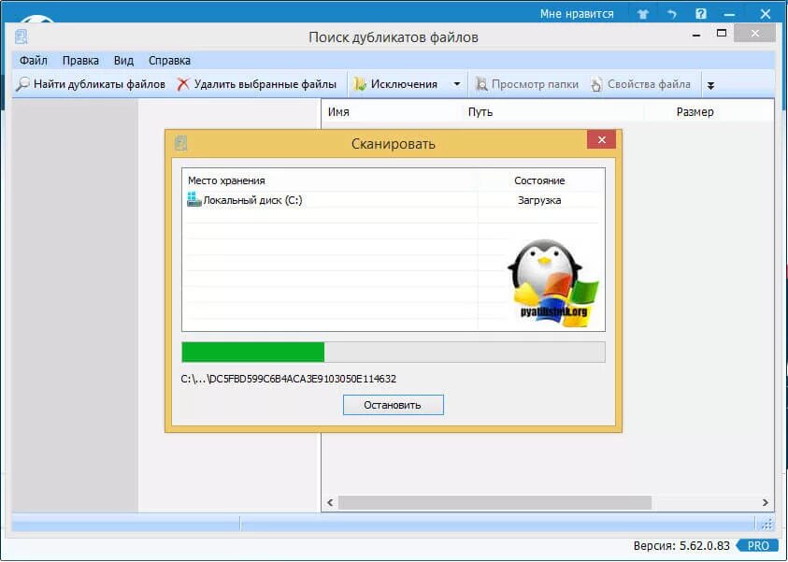This screenshot has width=788, height=562.
Task: Click the Мне нравится link
Action: point(577,14)
